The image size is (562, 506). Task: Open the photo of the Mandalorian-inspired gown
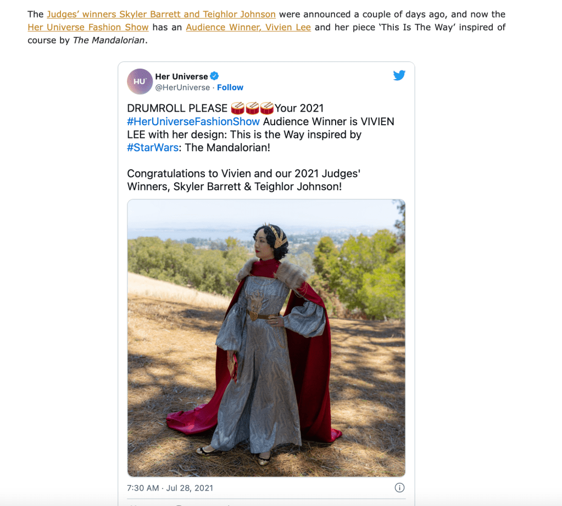point(266,338)
